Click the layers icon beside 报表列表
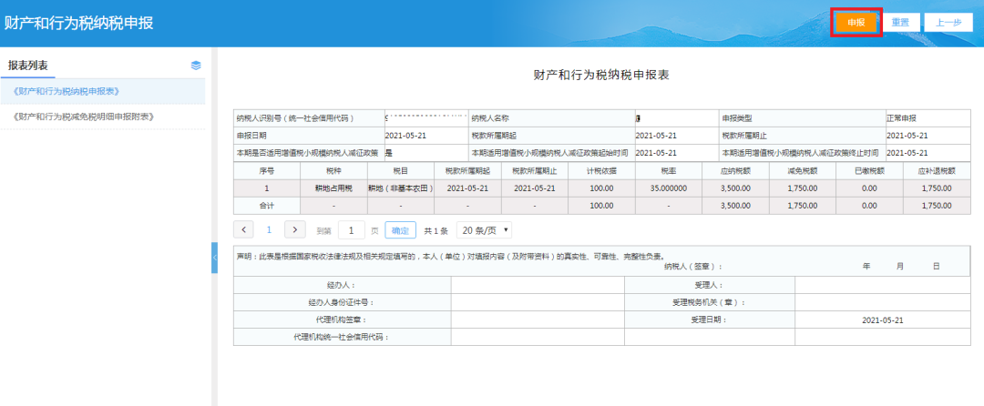This screenshot has height=406, width=984. point(196,66)
